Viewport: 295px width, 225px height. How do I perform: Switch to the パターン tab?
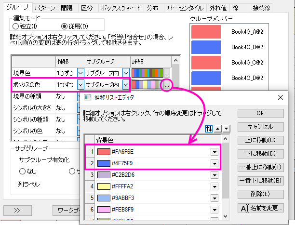[45, 8]
